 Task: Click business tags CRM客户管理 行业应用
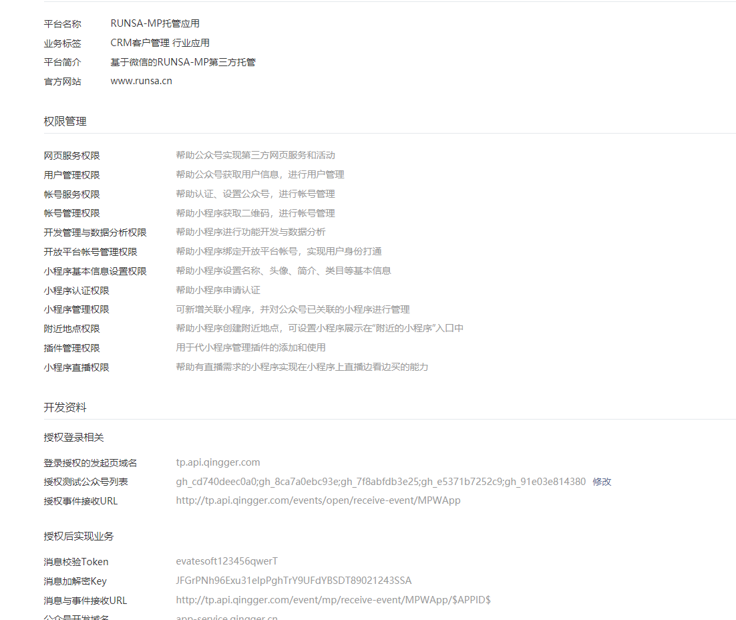160,43
